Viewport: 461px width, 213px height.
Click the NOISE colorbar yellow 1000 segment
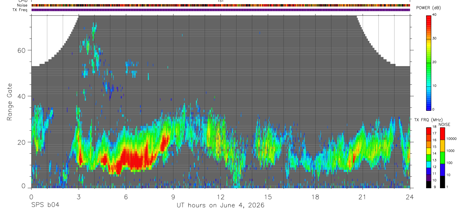pyautogui.click(x=443, y=145)
